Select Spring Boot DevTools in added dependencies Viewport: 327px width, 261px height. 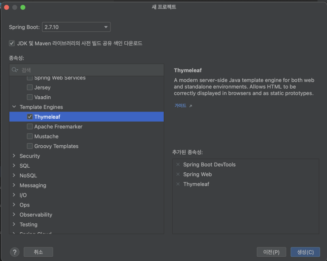209,165
